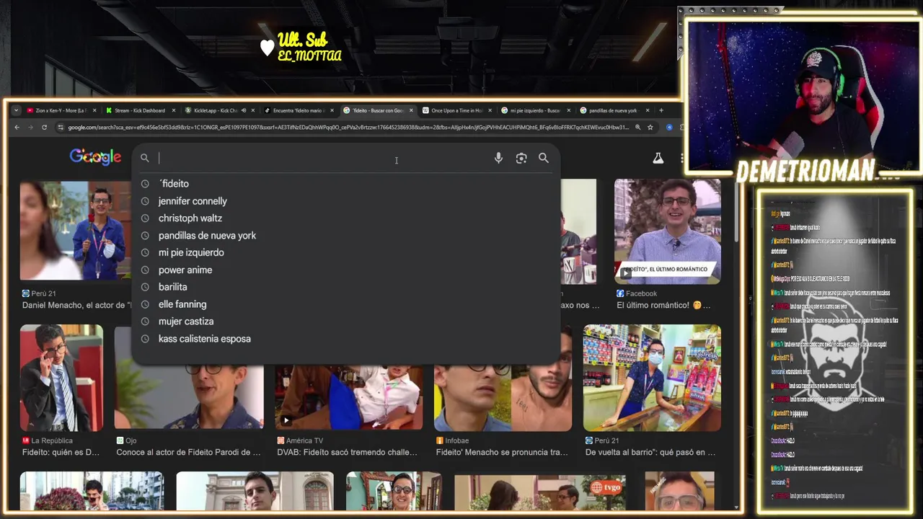This screenshot has width=923, height=519.
Task: Click the history clock beside power anime
Action: click(145, 270)
